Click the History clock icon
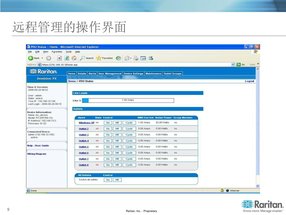286x215 pixels. coord(118,58)
